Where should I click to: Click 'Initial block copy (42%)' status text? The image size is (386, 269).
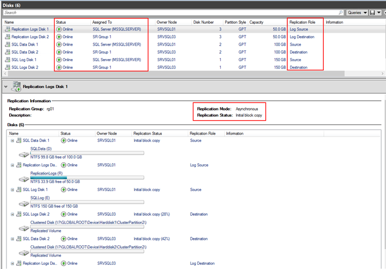click(x=152, y=239)
